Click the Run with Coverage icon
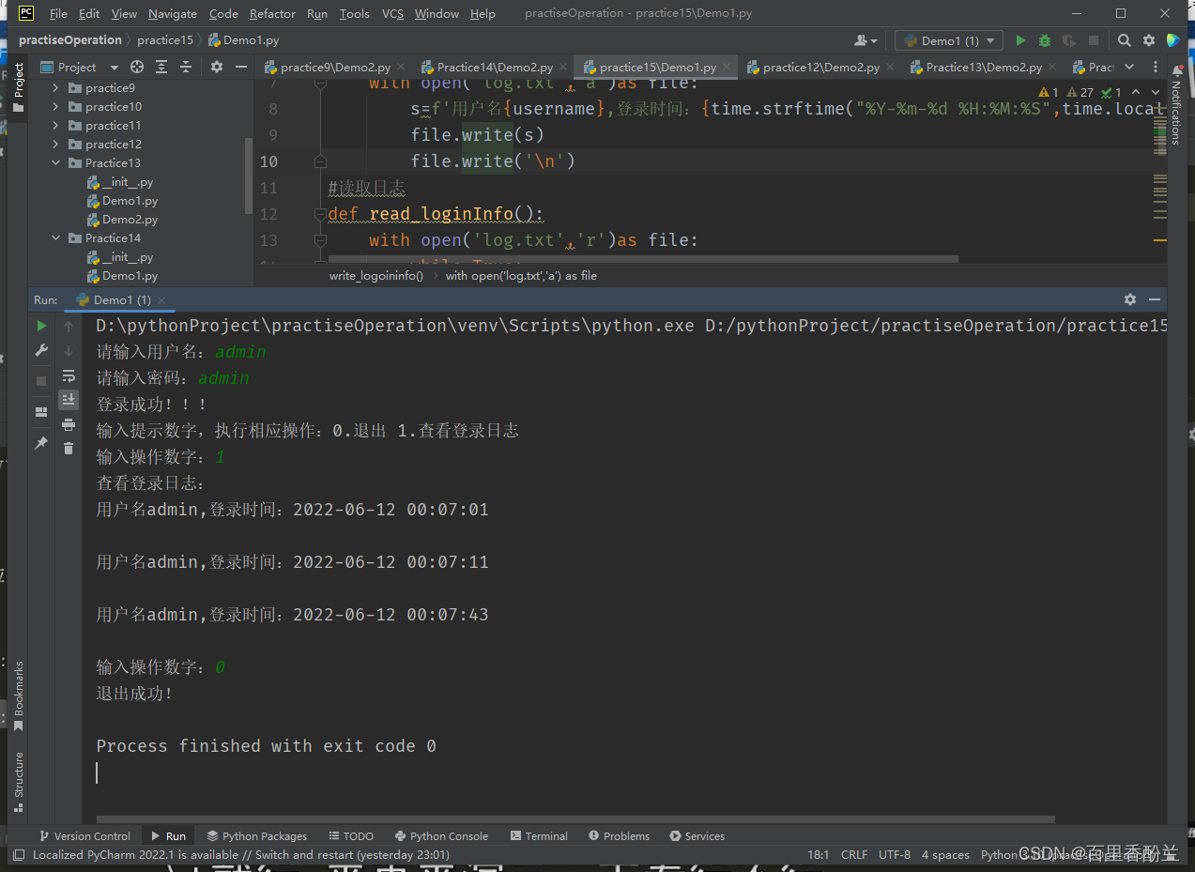 click(x=1068, y=40)
